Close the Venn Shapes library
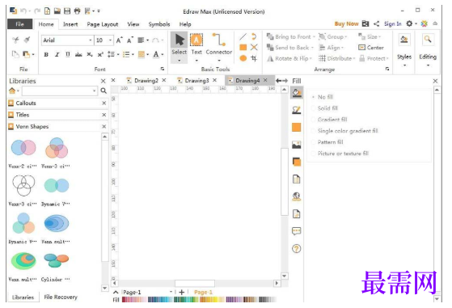This screenshot has width=452, height=308. (x=104, y=126)
